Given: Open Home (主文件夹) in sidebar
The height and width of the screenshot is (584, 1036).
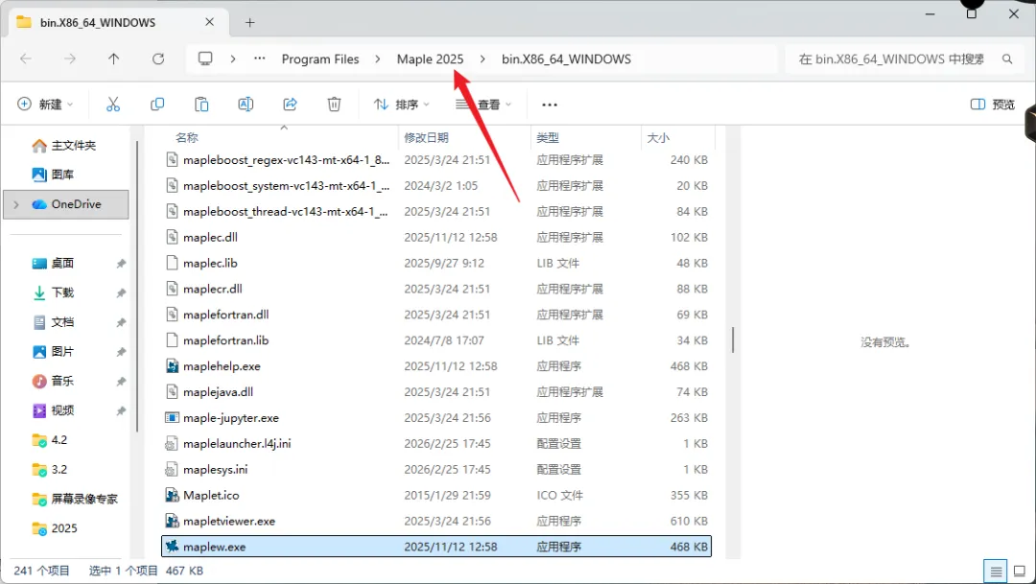Looking at the screenshot, I should click(64, 146).
